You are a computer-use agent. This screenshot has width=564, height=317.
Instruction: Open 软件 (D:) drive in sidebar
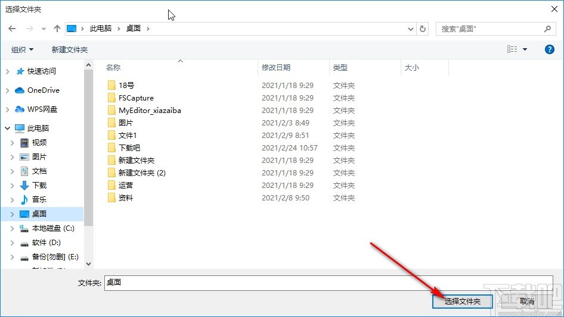pyautogui.click(x=46, y=243)
